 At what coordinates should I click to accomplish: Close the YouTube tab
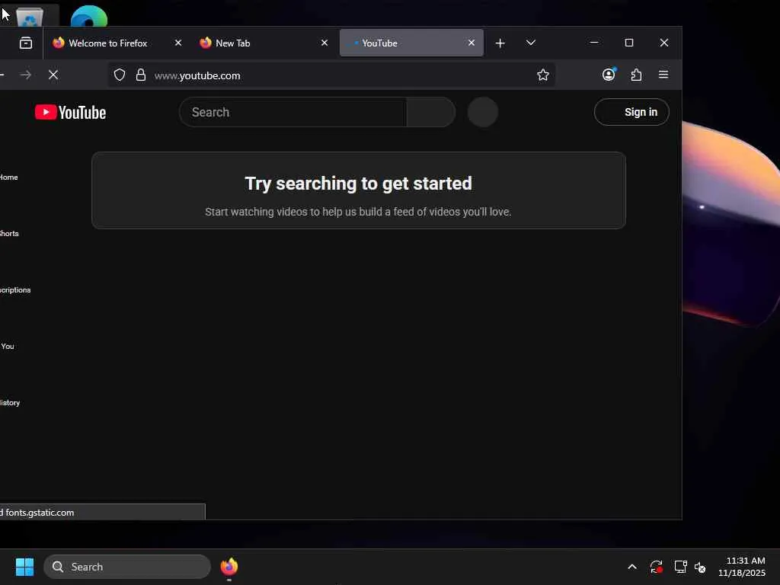(x=471, y=43)
